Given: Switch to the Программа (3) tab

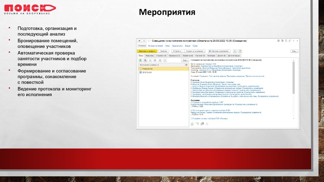Looking at the screenshot, I should [x=174, y=56].
